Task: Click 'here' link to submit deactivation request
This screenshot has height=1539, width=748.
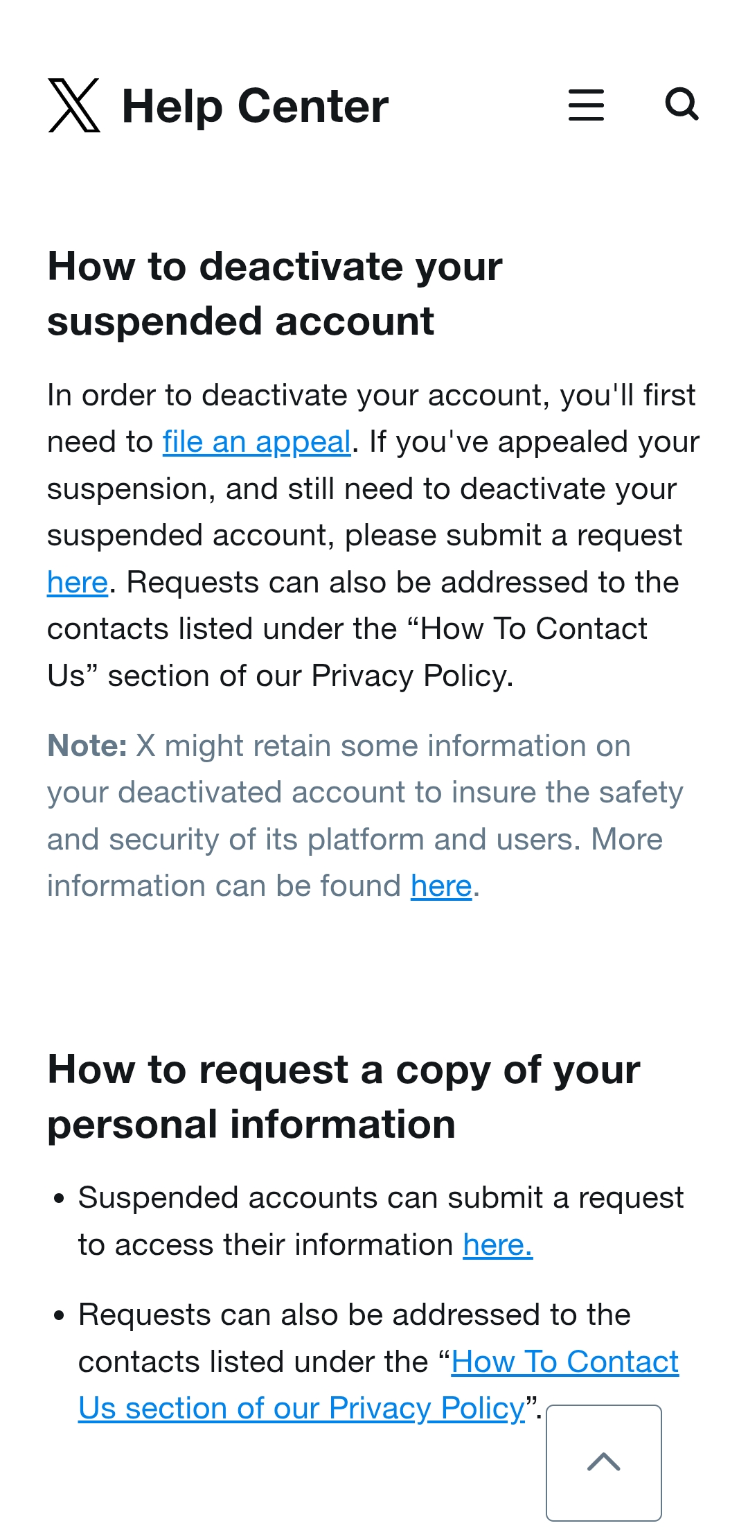Action: pyautogui.click(x=78, y=583)
